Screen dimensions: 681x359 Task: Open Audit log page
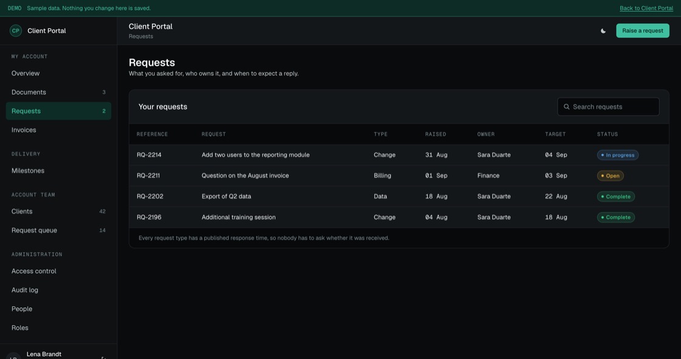58,290
